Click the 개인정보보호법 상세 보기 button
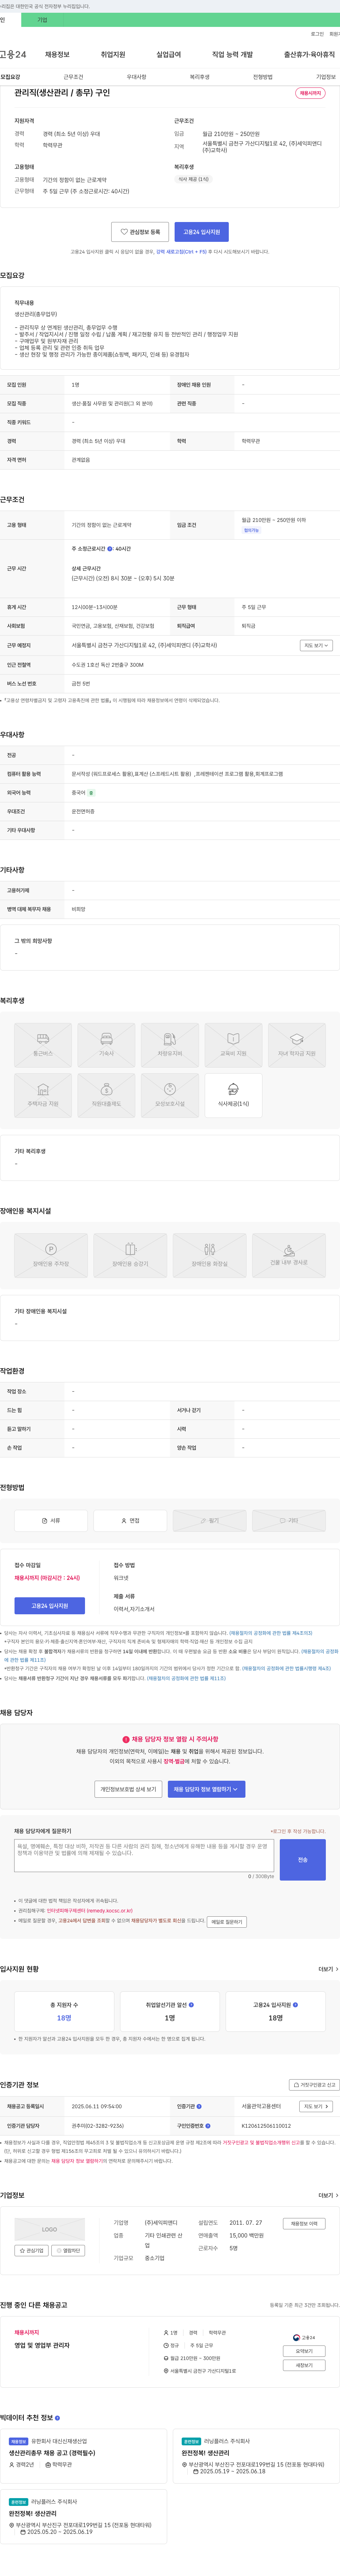The height and width of the screenshot is (2576, 340). pyautogui.click(x=128, y=1789)
